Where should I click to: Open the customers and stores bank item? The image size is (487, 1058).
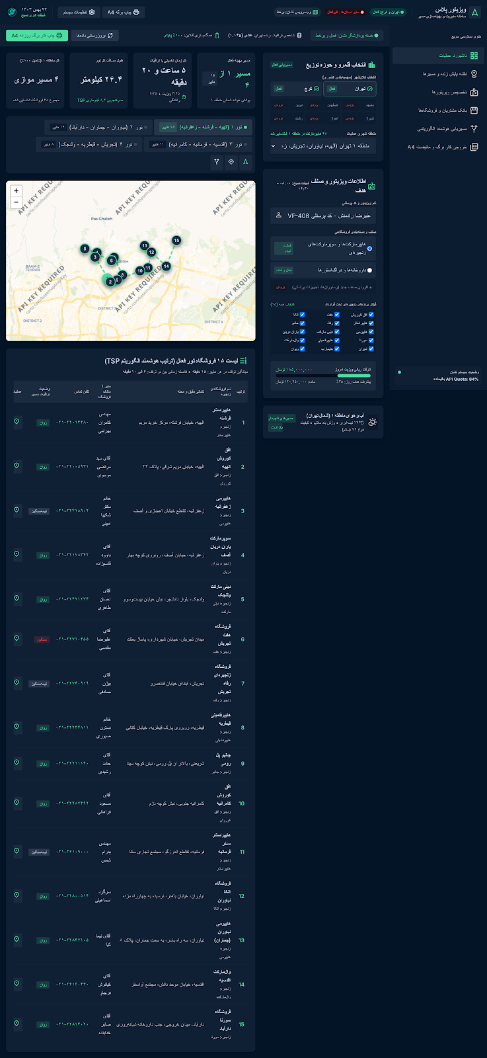(437, 110)
